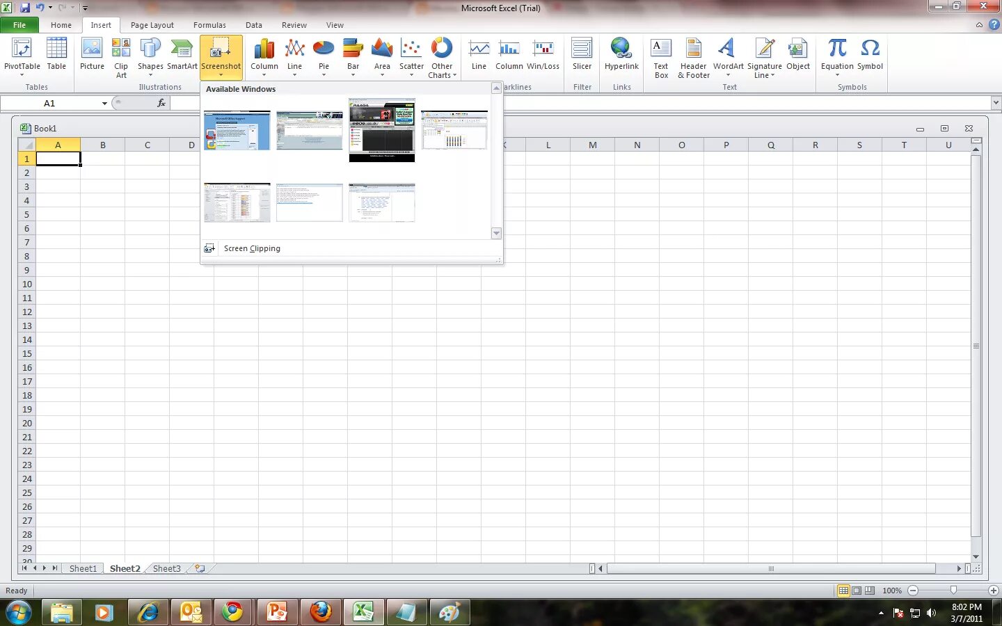Image resolution: width=1002 pixels, height=626 pixels.
Task: Expand the Name Box dropdown
Action: [x=104, y=103]
